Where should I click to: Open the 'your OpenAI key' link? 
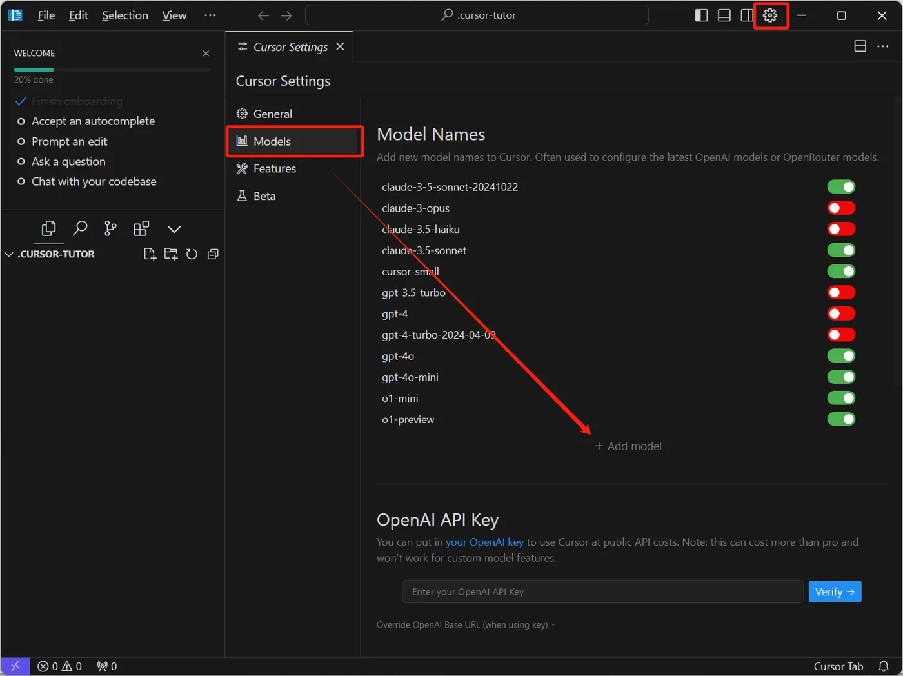coord(484,542)
